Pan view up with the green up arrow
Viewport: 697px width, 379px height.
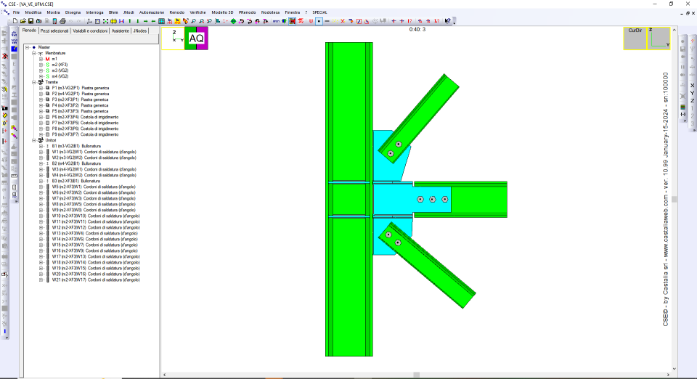[x=130, y=21]
